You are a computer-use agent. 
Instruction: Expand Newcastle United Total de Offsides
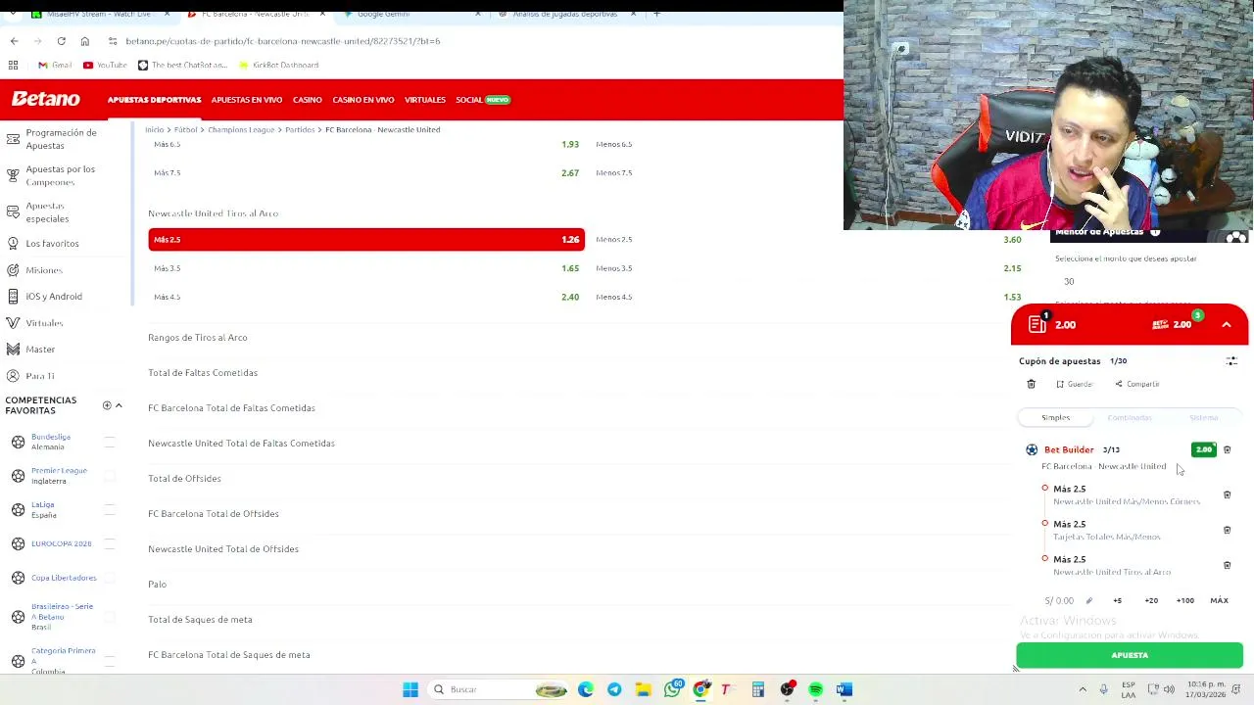[223, 548]
